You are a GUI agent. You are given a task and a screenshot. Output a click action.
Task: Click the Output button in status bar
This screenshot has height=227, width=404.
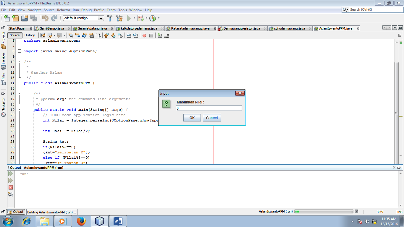(16, 212)
